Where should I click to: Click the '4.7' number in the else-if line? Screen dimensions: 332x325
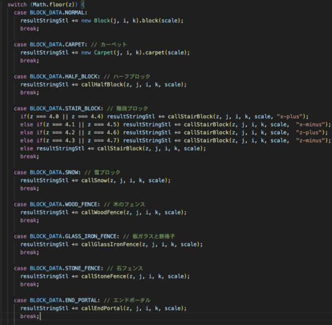(112, 141)
